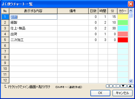
Task: Click row header number 10
Action: pyautogui.click(x=5, y=69)
